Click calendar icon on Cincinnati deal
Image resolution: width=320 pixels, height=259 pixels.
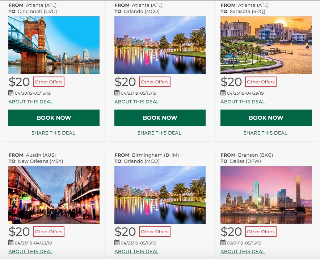(11, 93)
